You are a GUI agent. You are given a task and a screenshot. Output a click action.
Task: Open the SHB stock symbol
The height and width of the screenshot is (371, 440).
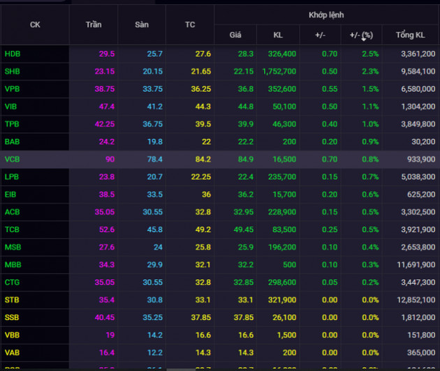pyautogui.click(x=12, y=71)
